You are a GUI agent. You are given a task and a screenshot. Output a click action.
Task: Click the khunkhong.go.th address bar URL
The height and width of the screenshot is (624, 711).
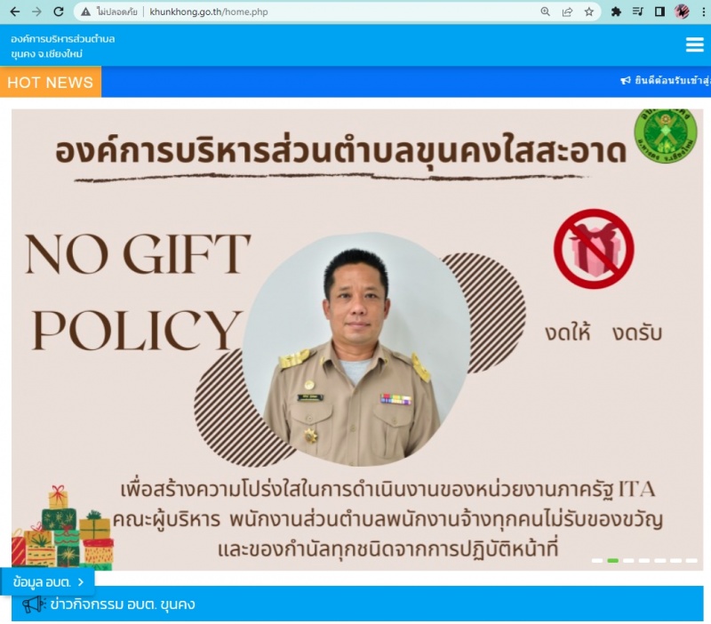(x=209, y=12)
